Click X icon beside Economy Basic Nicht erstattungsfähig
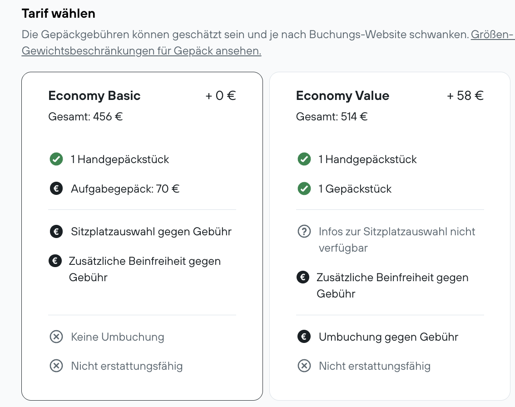The height and width of the screenshot is (407, 515). click(56, 366)
